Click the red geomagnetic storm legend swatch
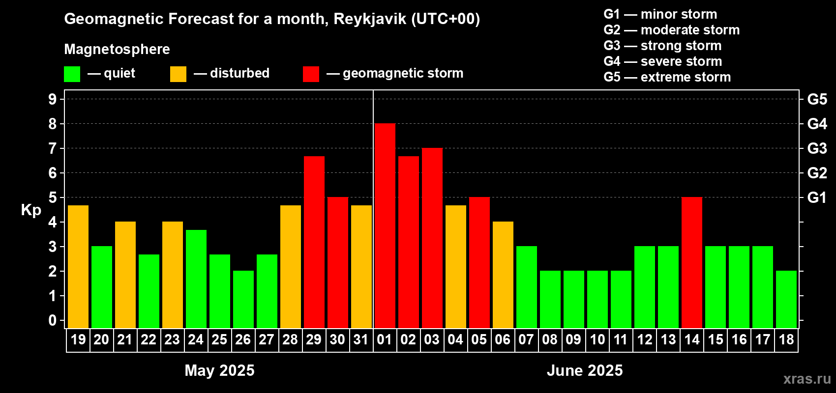This screenshot has height=393, width=836. (311, 74)
